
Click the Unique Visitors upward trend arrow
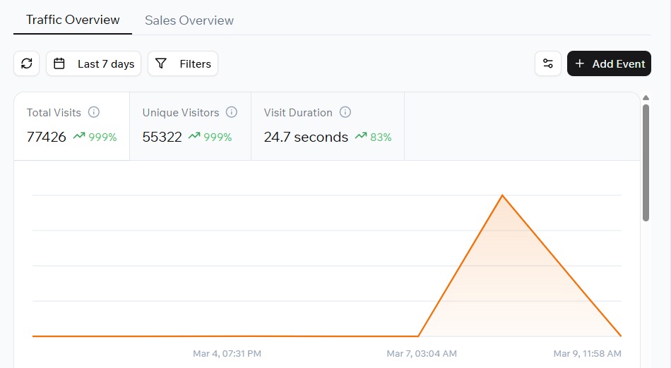(x=194, y=137)
